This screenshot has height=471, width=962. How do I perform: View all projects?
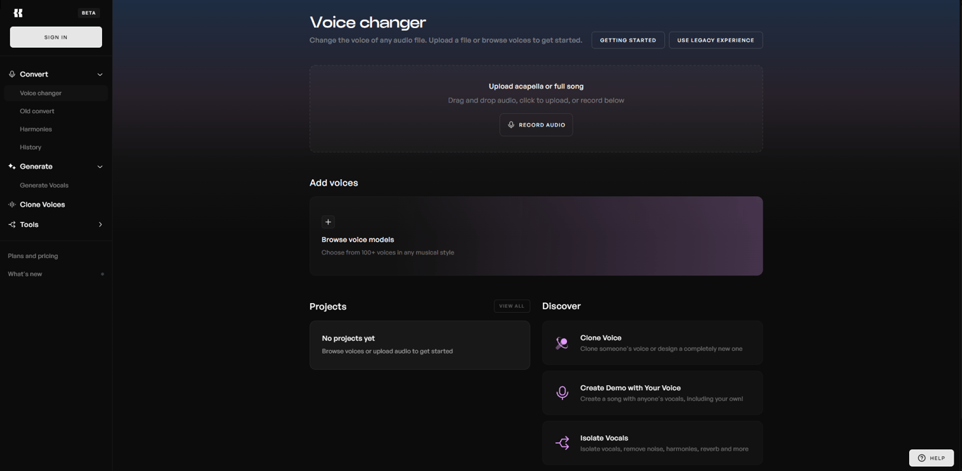512,307
